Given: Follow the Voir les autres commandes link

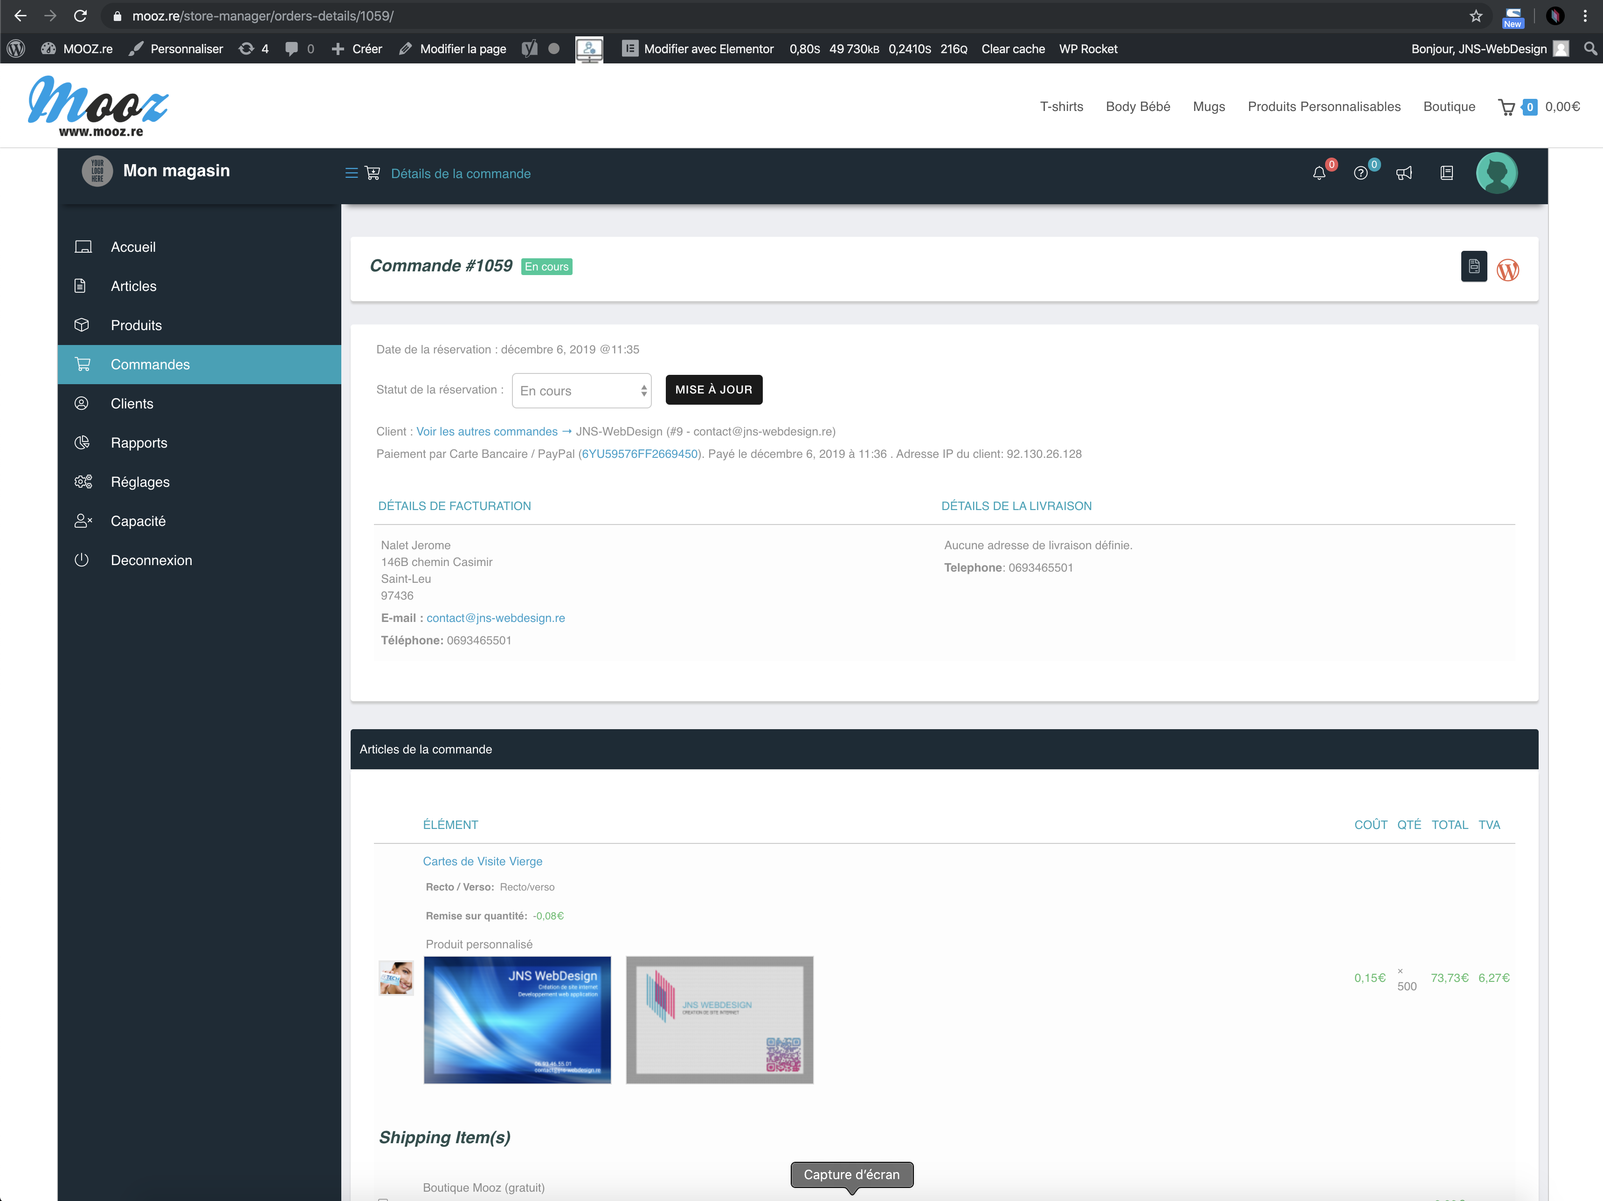Looking at the screenshot, I should (x=487, y=431).
